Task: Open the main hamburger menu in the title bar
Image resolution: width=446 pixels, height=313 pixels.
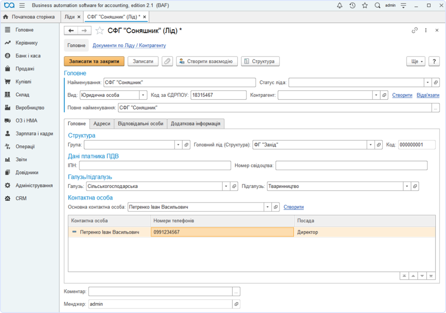Action: (x=22, y=5)
